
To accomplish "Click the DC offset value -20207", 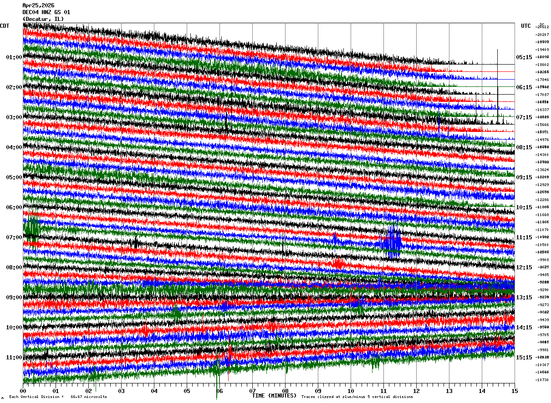I will click(543, 35).
